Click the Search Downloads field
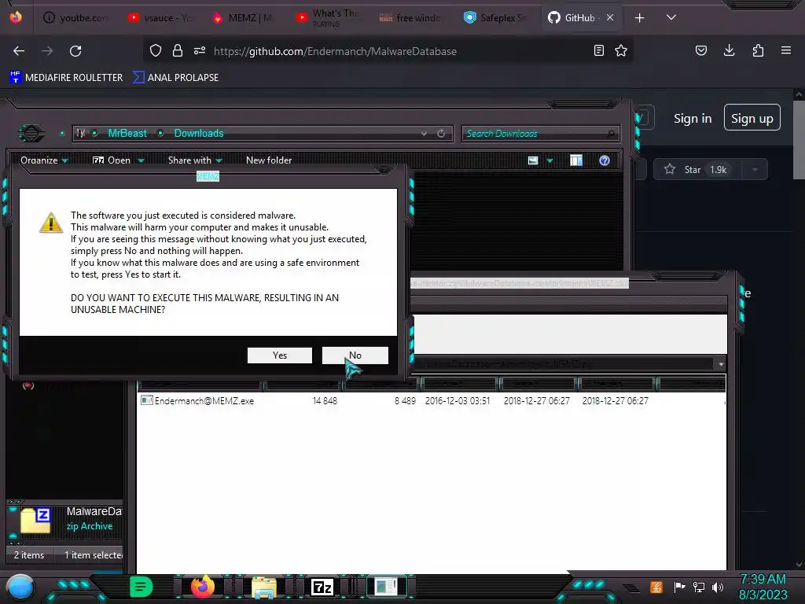 (540, 134)
